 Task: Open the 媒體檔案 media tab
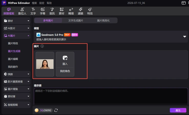9,11
